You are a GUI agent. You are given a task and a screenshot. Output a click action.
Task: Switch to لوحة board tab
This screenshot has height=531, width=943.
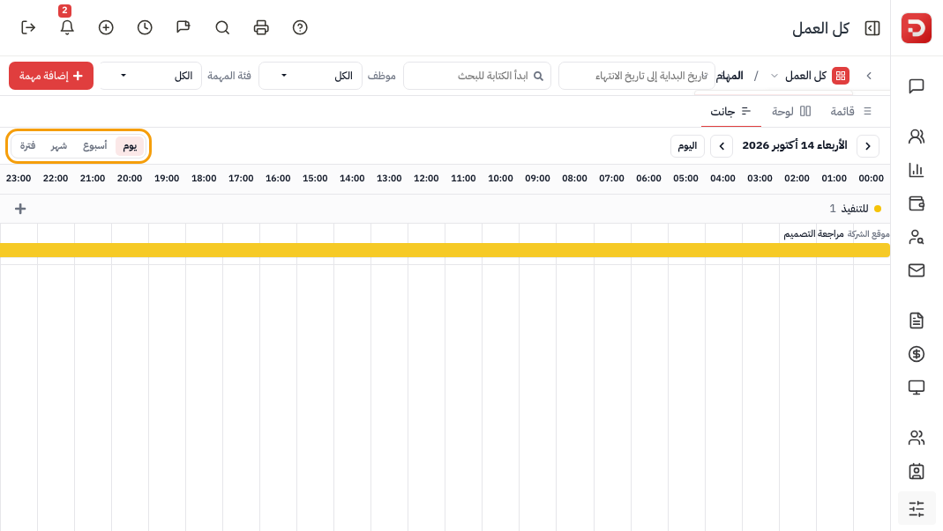791,111
